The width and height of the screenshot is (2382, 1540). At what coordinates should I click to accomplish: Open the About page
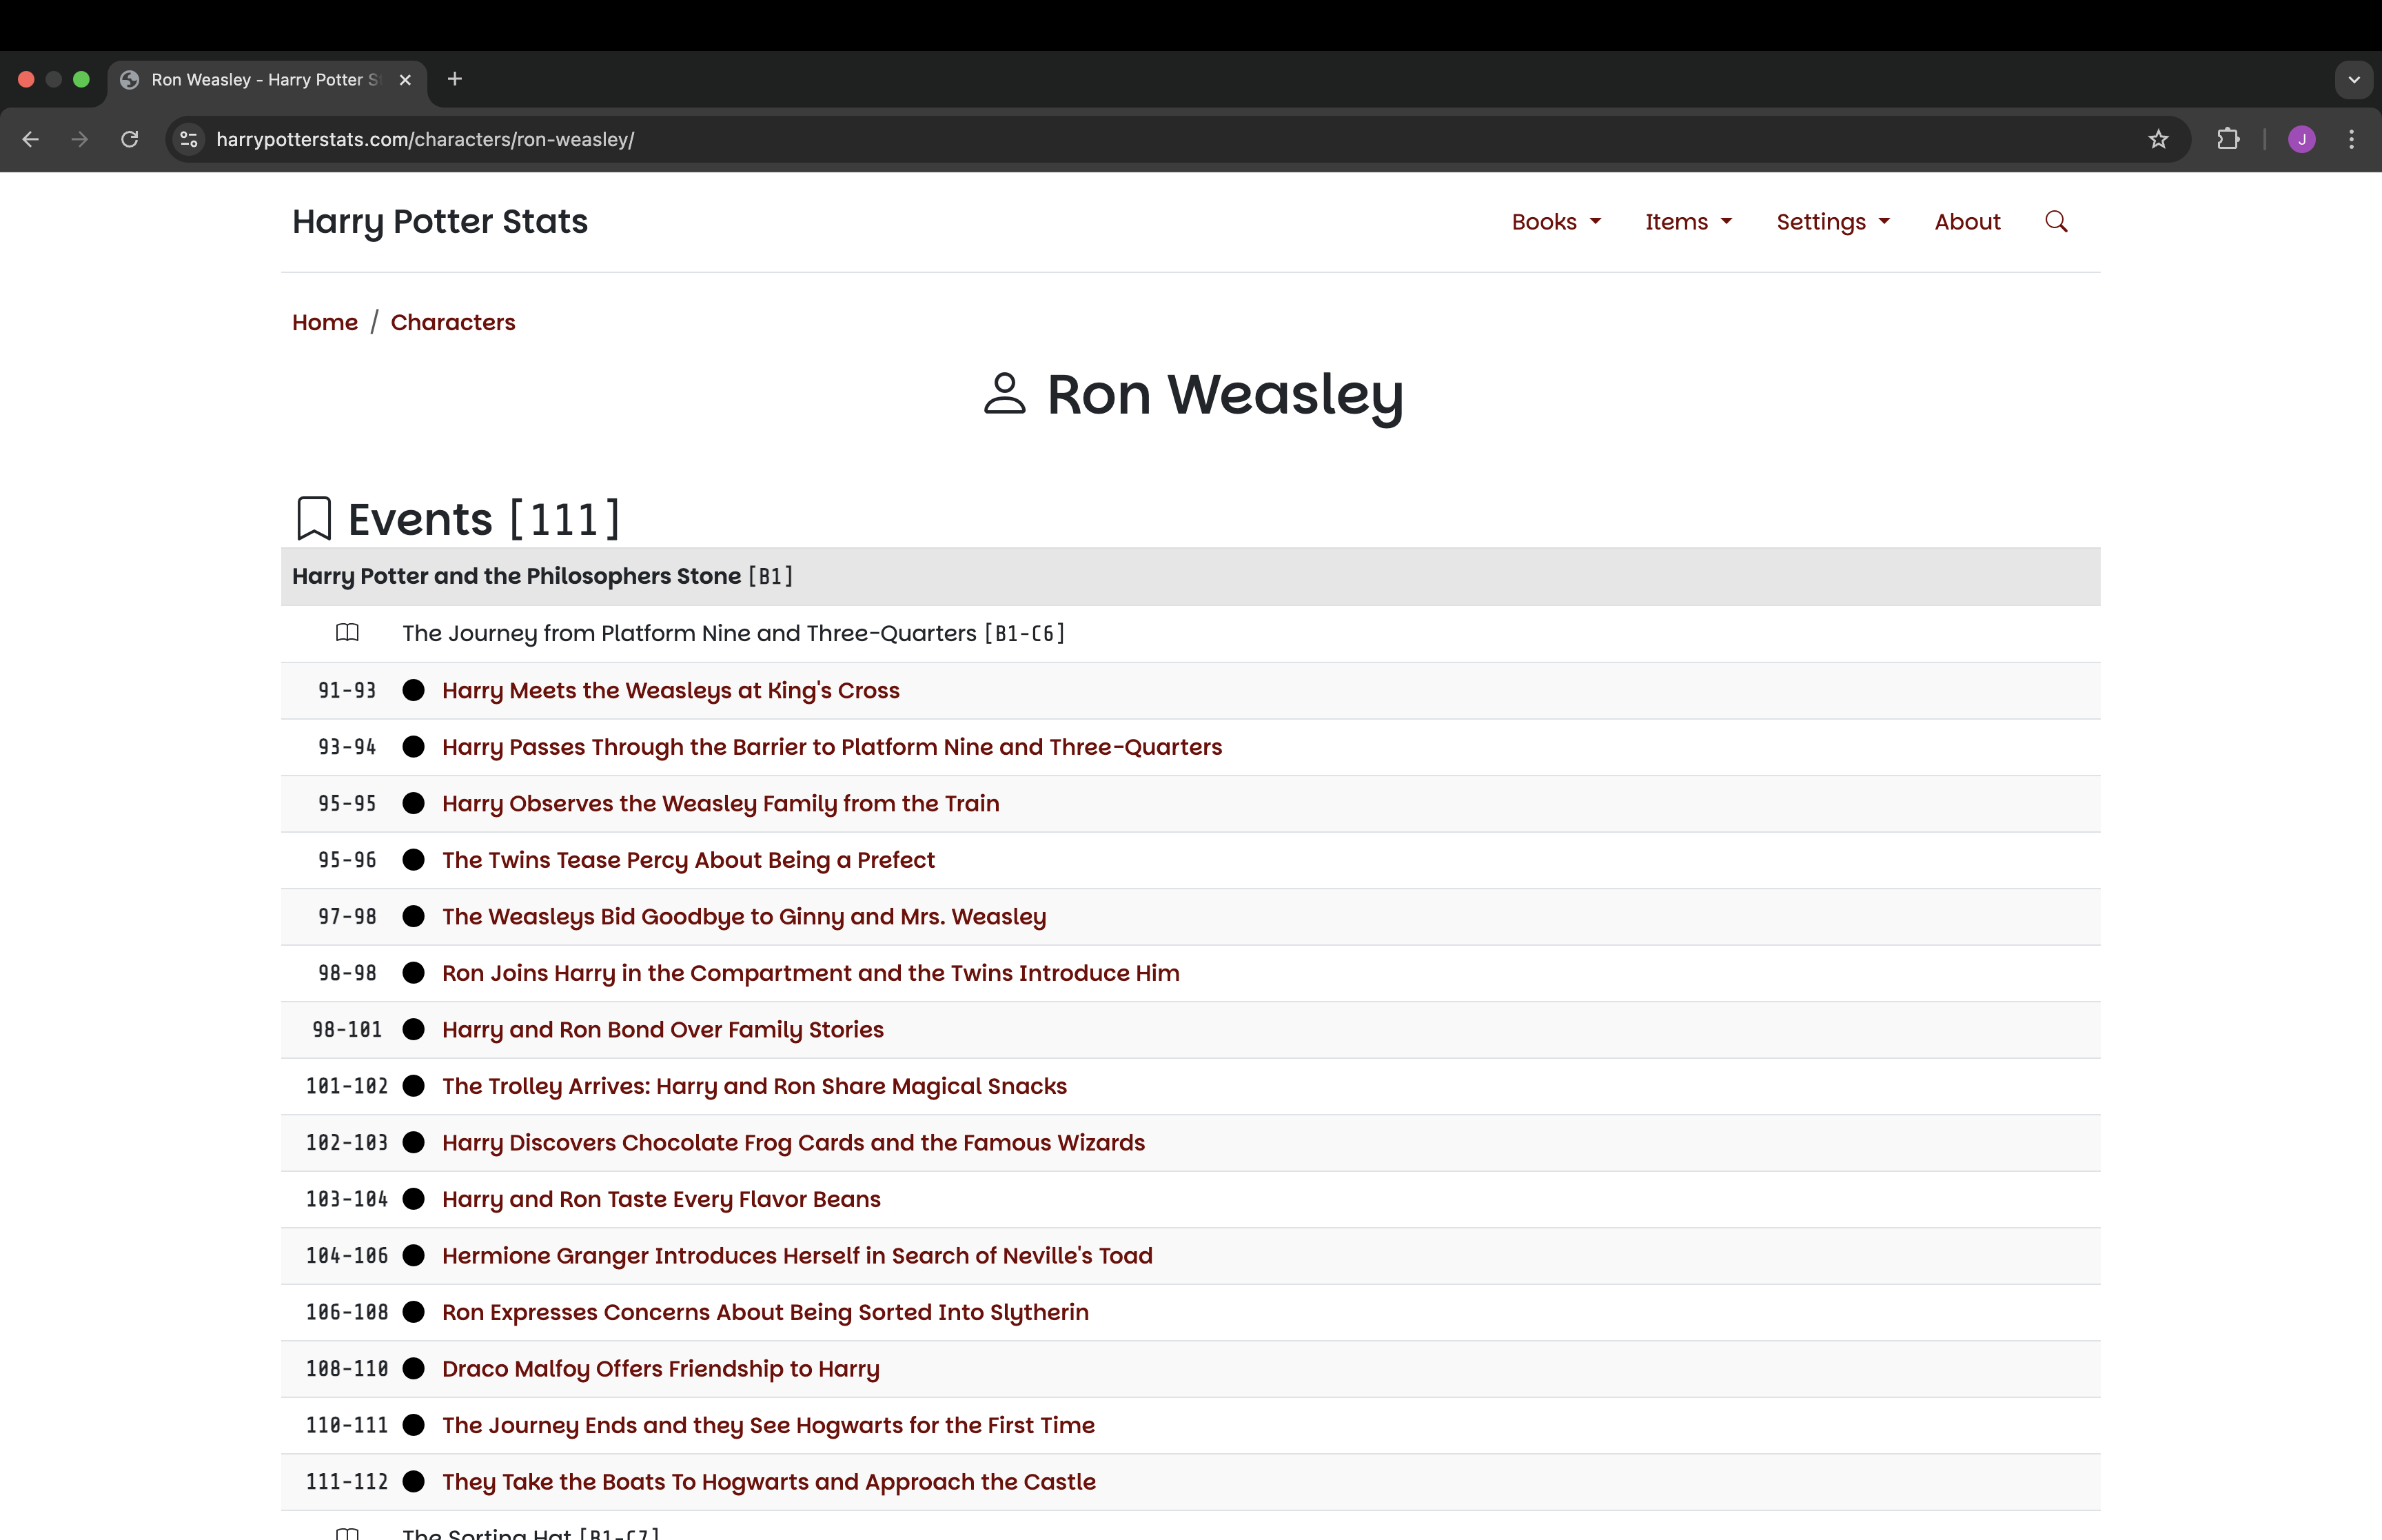coord(1966,222)
